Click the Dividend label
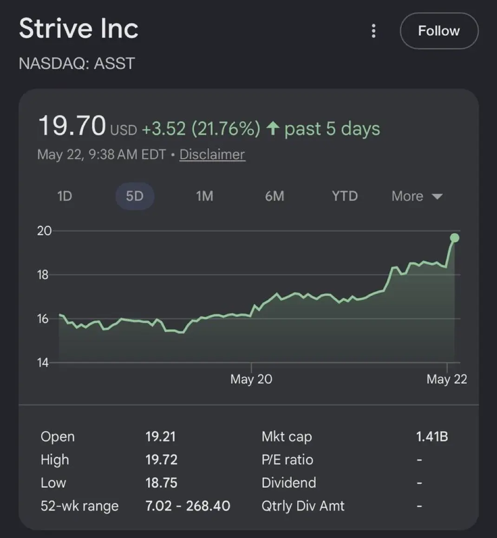Screen dimensions: 497x538 (x=289, y=483)
